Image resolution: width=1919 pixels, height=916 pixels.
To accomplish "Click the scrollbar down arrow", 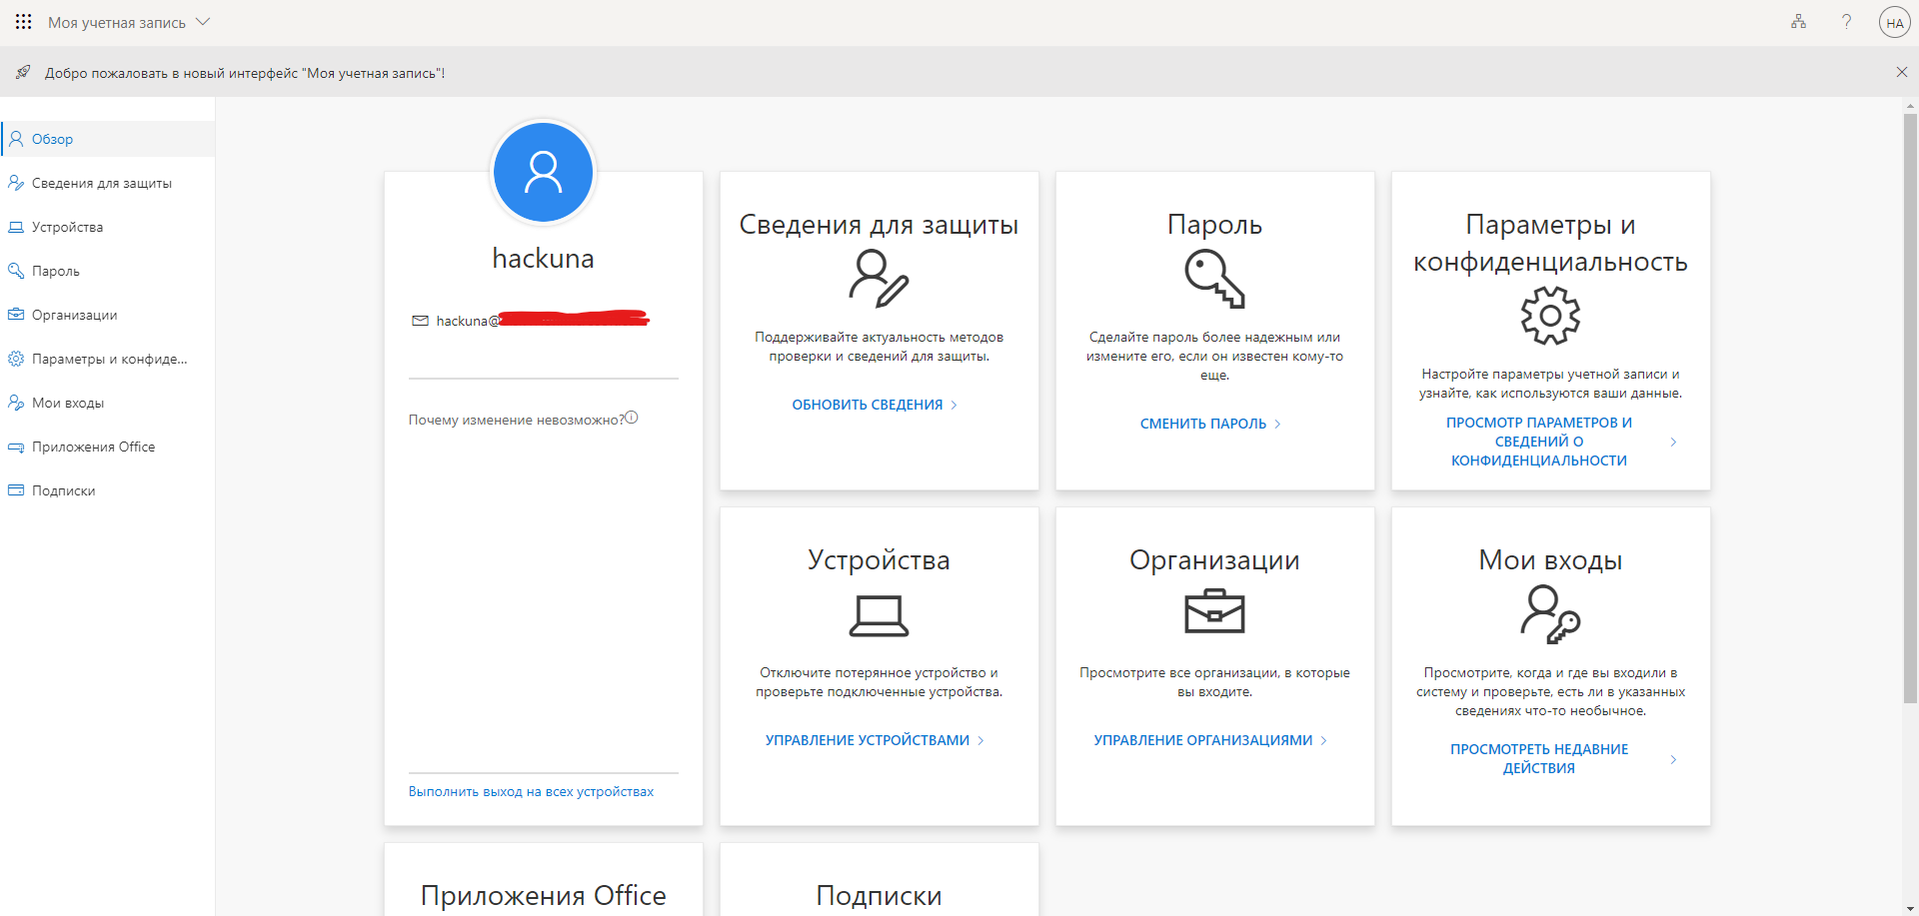I will tap(1910, 908).
